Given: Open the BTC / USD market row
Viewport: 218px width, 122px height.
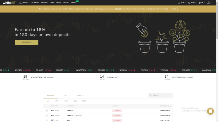Looking at the screenshot, I should pos(108,111).
